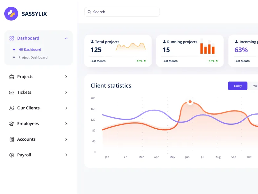Click the Client statistics heading

pyautogui.click(x=111, y=86)
